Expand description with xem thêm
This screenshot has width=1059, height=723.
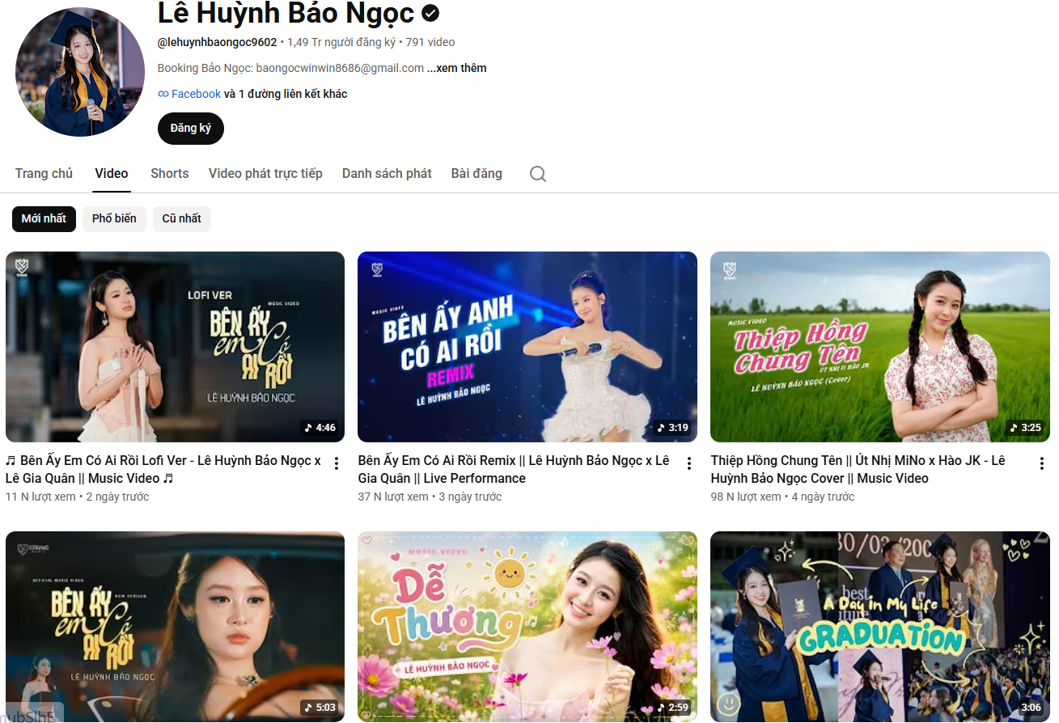click(x=457, y=68)
